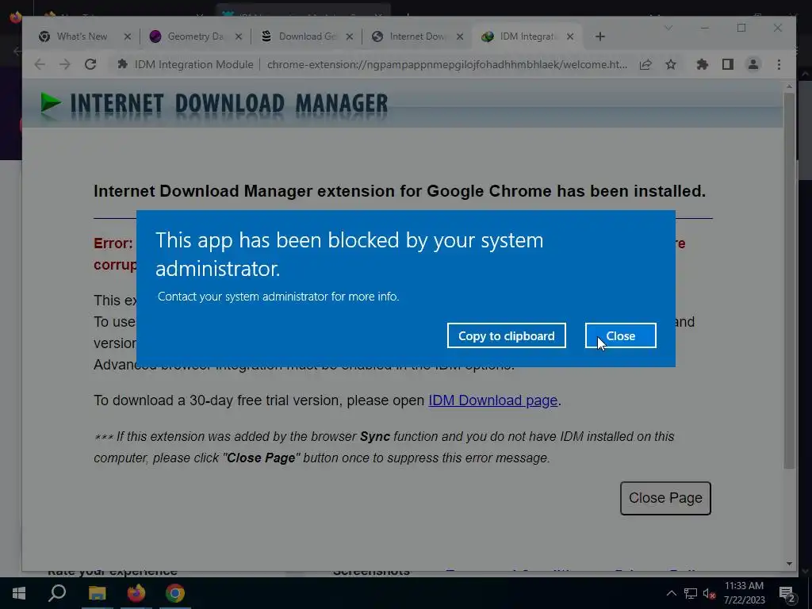Go forward to next page
The image size is (812, 609).
pos(65,64)
